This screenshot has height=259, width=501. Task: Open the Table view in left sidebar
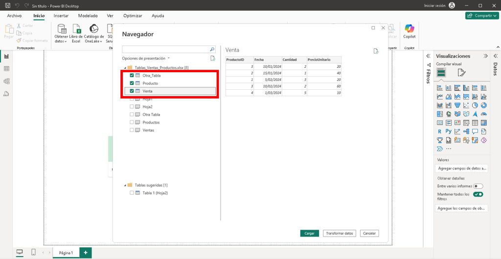pyautogui.click(x=6, y=69)
